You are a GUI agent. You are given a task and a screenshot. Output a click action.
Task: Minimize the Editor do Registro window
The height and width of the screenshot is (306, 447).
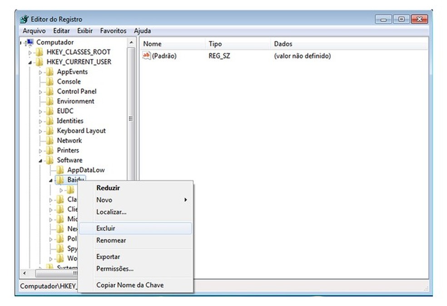[383, 20]
